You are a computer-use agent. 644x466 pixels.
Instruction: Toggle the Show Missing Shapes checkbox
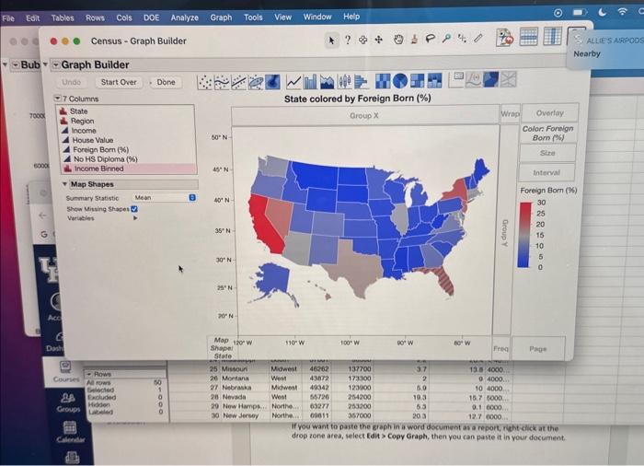pos(134,209)
